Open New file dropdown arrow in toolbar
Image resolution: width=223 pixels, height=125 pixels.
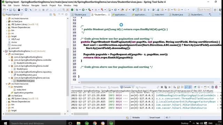(7, 10)
